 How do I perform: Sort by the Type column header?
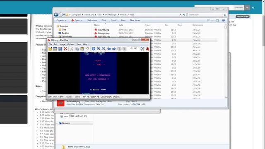(147, 25)
